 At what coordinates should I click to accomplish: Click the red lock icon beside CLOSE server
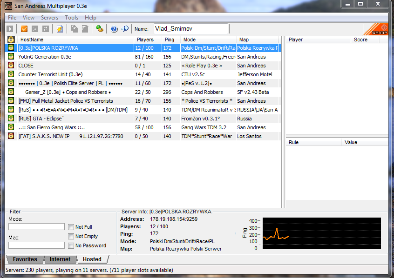[x=10, y=66]
